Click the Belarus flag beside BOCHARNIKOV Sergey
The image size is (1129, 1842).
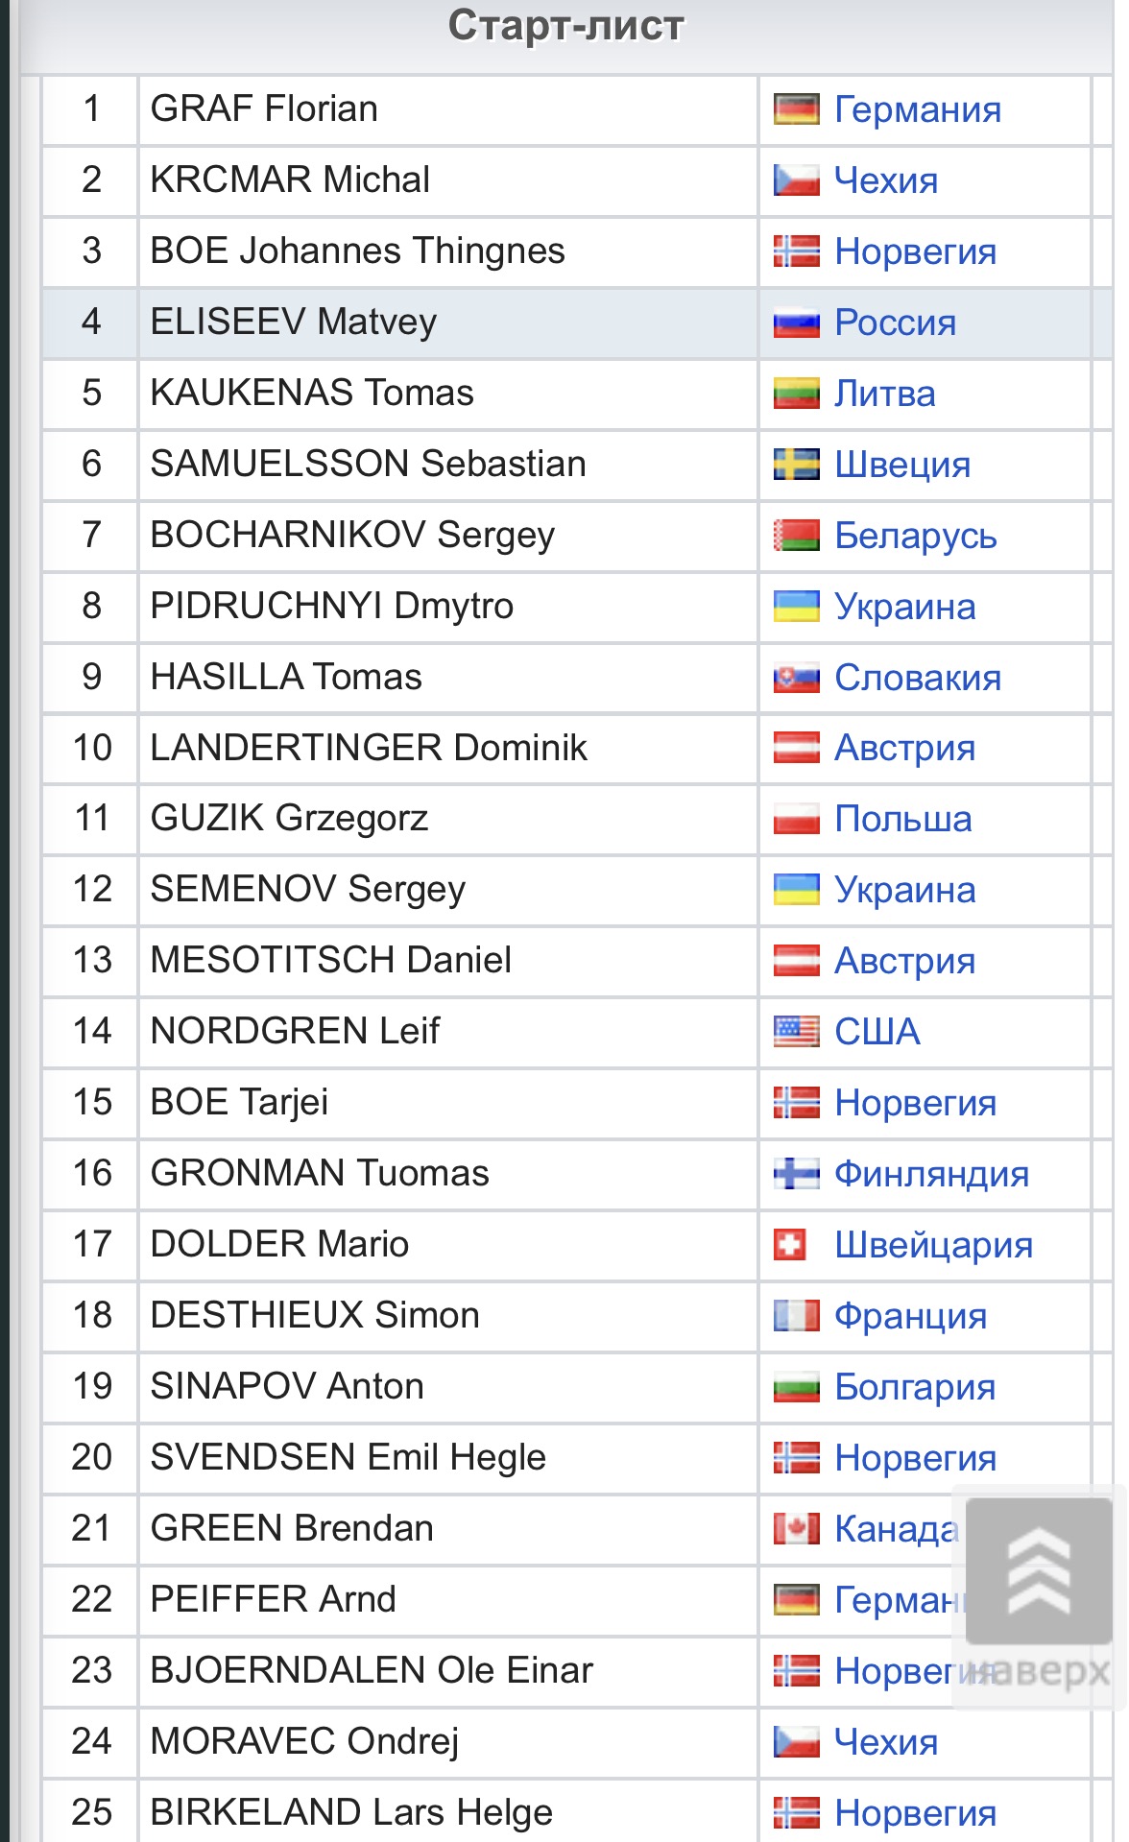pyautogui.click(x=796, y=537)
